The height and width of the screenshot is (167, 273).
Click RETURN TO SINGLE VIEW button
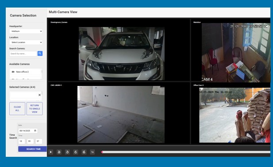point(35,109)
